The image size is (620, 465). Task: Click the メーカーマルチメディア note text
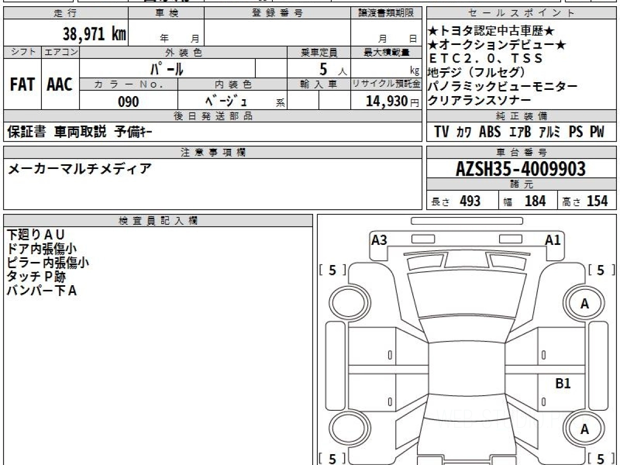[80, 168]
